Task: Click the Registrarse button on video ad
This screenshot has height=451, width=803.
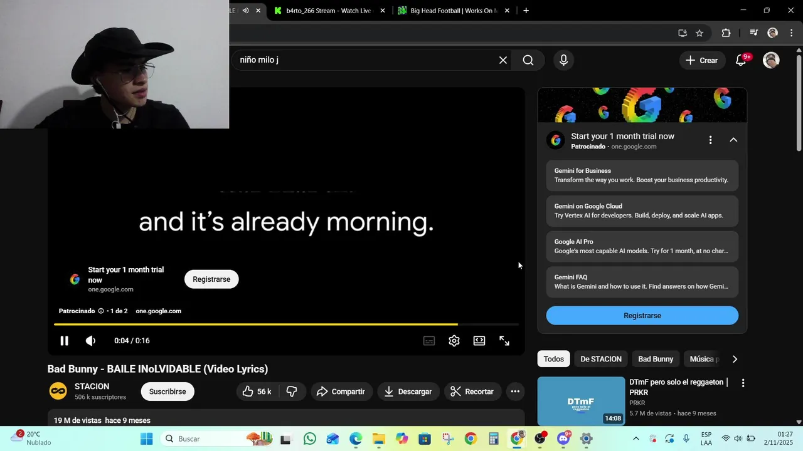Action: tap(211, 279)
